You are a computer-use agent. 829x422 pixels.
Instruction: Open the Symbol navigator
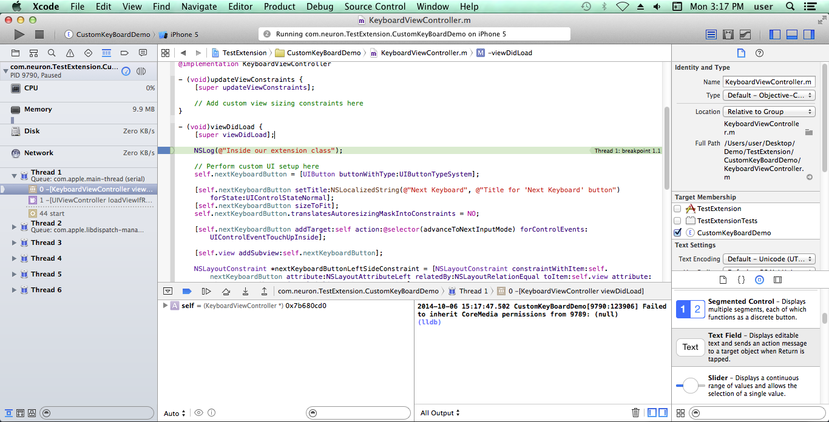pyautogui.click(x=33, y=53)
